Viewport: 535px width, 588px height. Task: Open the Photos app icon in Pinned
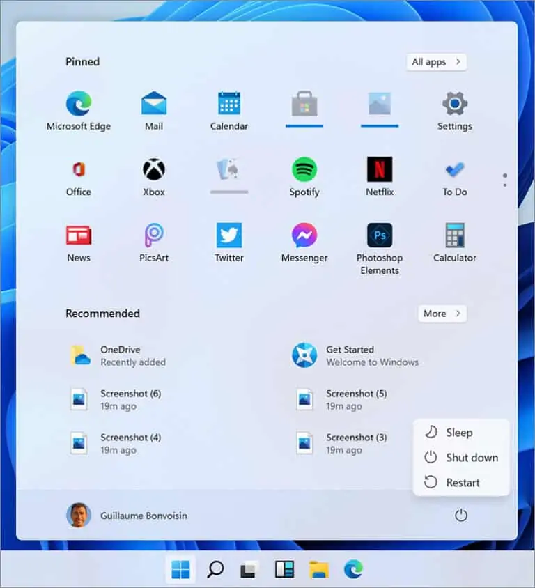click(x=380, y=104)
